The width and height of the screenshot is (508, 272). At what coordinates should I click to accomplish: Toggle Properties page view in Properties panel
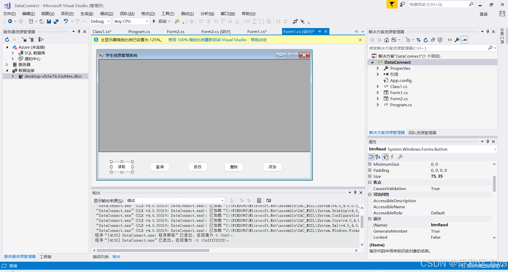pyautogui.click(x=386, y=157)
